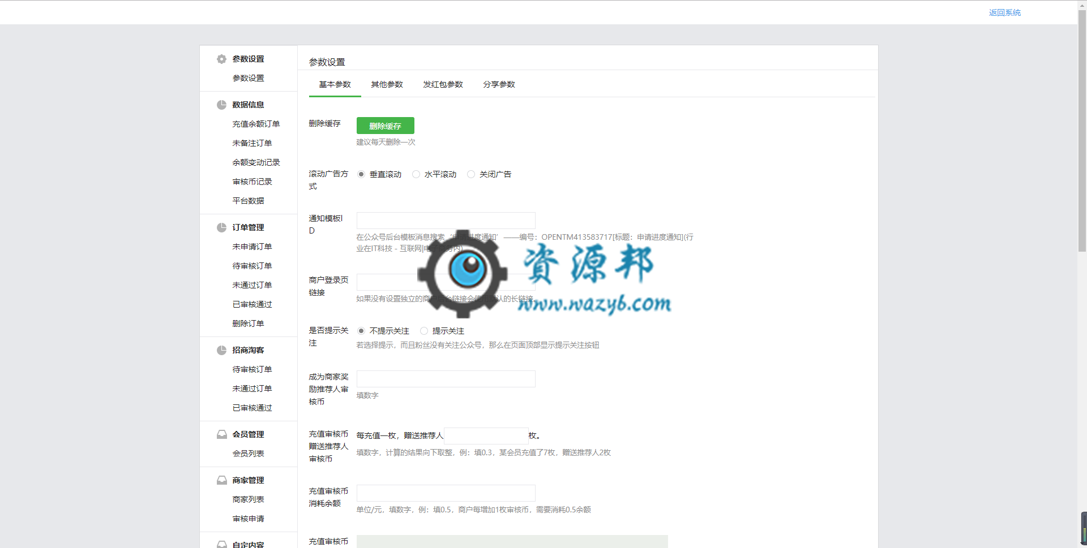Switch to 发红包参数 tab
Viewport: 1087px width, 548px height.
click(x=443, y=84)
